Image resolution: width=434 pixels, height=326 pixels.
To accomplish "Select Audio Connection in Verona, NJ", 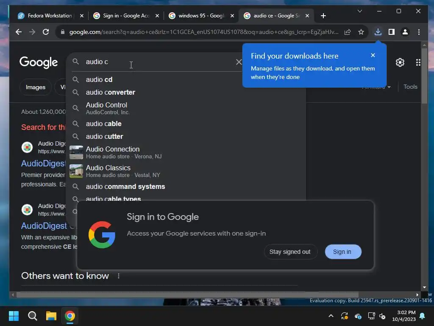I will 186,152.
